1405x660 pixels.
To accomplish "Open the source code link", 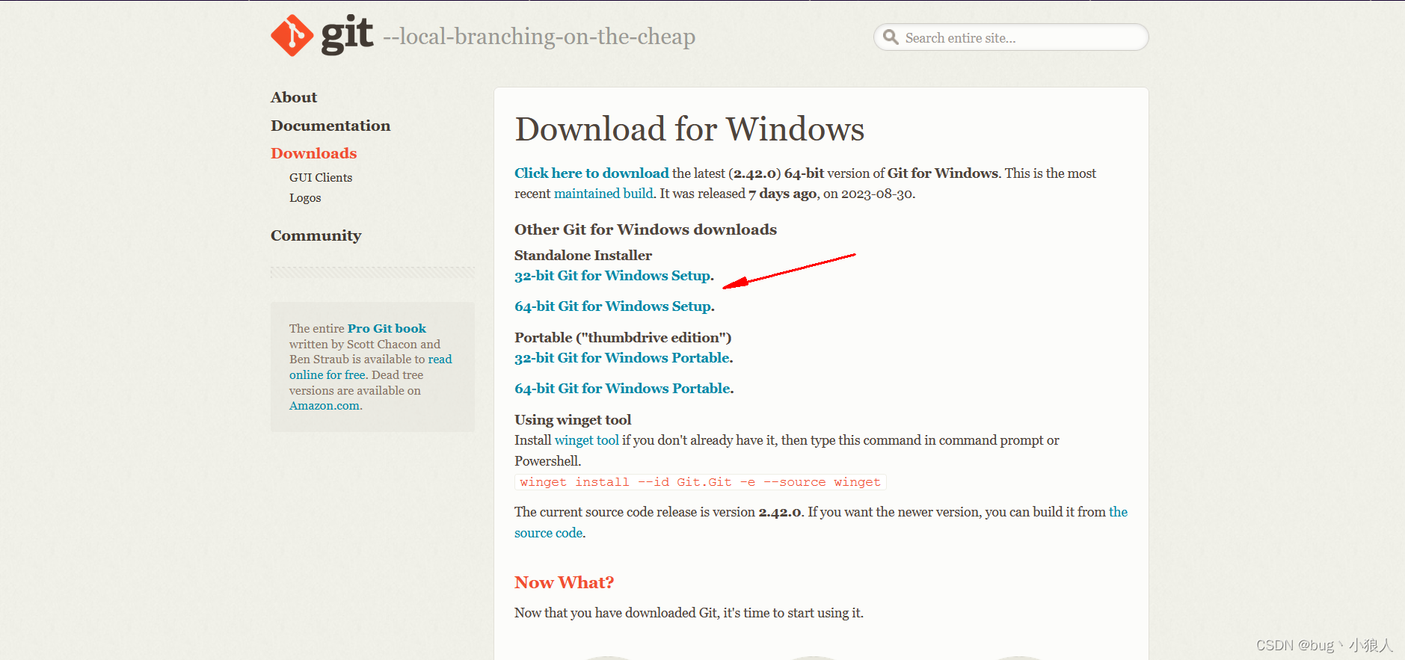I will coord(549,533).
